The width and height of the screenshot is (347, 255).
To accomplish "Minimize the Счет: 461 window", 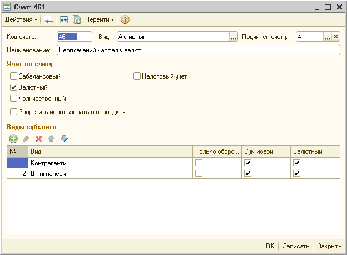I will 317,7.
